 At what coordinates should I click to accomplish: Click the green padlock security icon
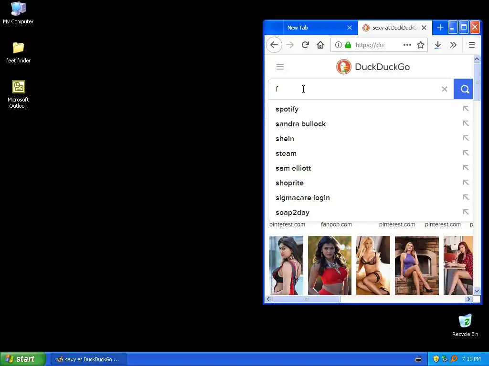point(348,45)
